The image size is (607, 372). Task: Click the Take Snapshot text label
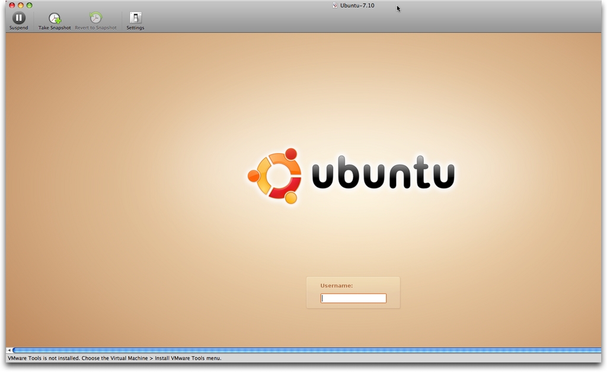55,28
